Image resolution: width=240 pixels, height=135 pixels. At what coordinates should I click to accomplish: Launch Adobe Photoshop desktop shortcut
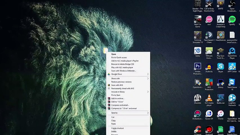tap(198, 69)
